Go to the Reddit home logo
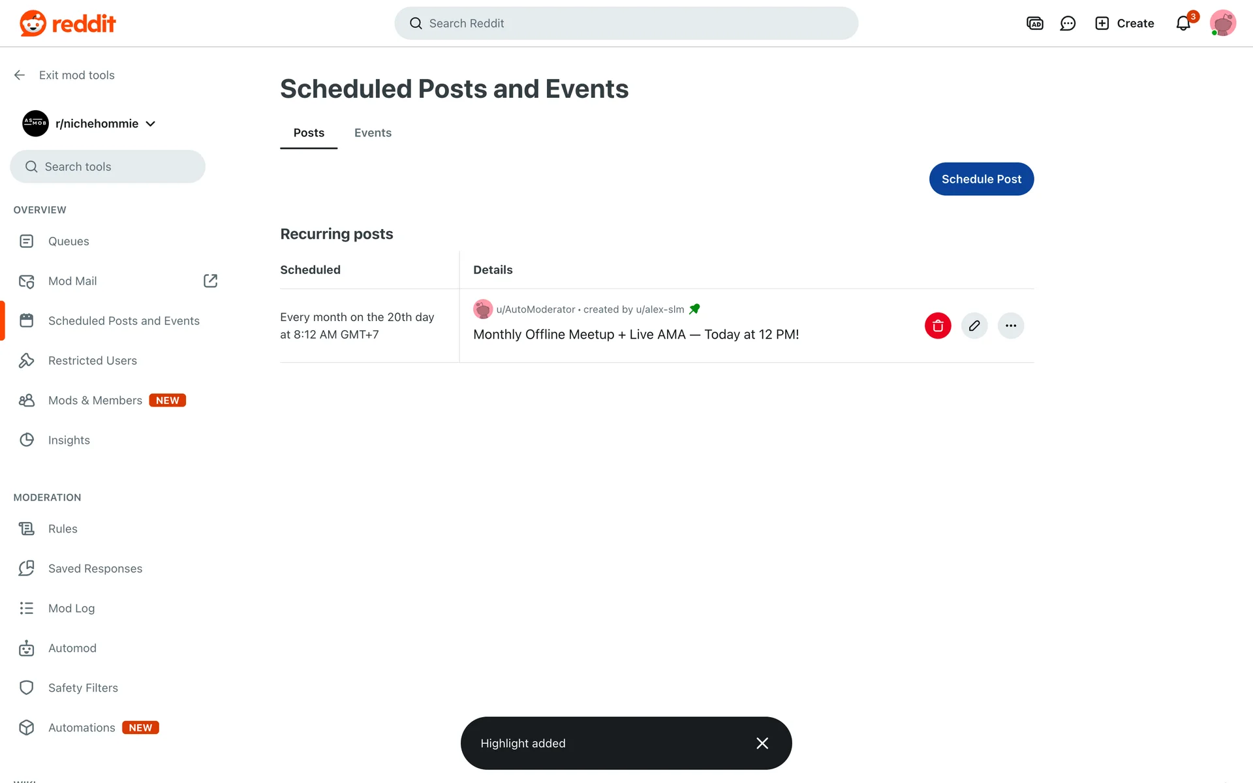Screen dimensions: 1253x783 click(68, 23)
